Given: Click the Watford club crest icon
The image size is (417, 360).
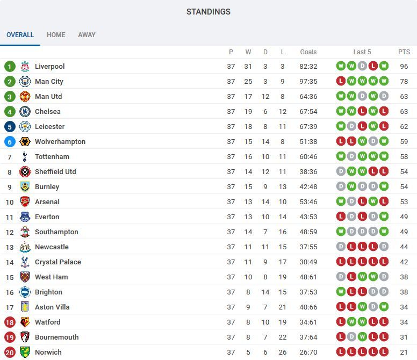Looking at the screenshot, I should (25, 322).
